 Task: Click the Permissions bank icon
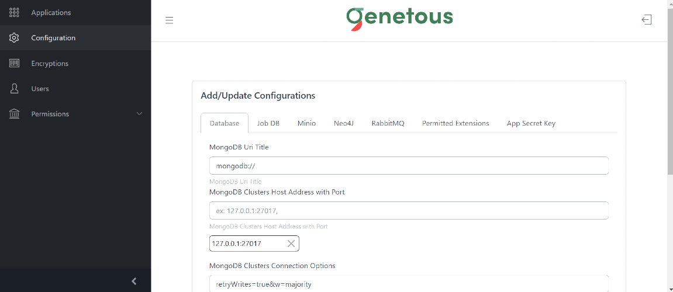point(14,114)
